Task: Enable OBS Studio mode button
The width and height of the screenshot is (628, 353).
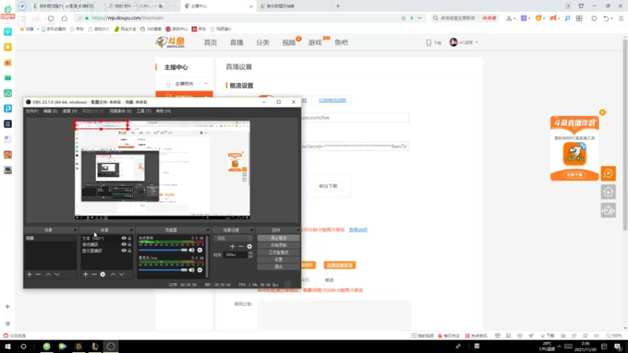Action: tap(279, 252)
